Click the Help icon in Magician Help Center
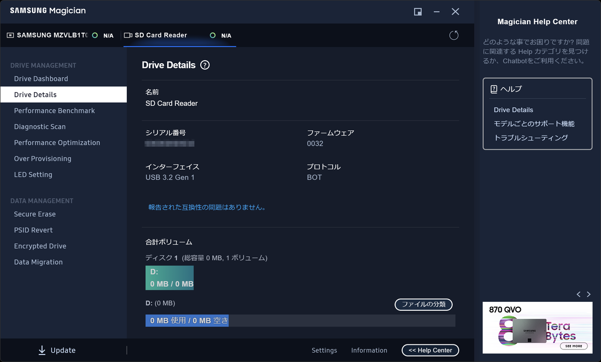Image resolution: width=601 pixels, height=362 pixels. click(x=493, y=90)
